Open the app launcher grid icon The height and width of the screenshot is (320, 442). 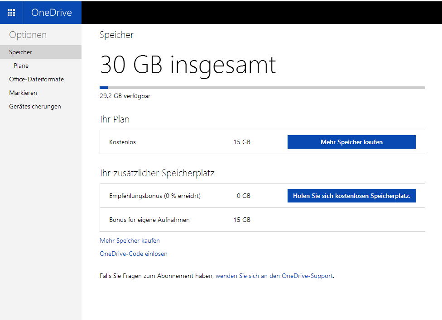[11, 13]
